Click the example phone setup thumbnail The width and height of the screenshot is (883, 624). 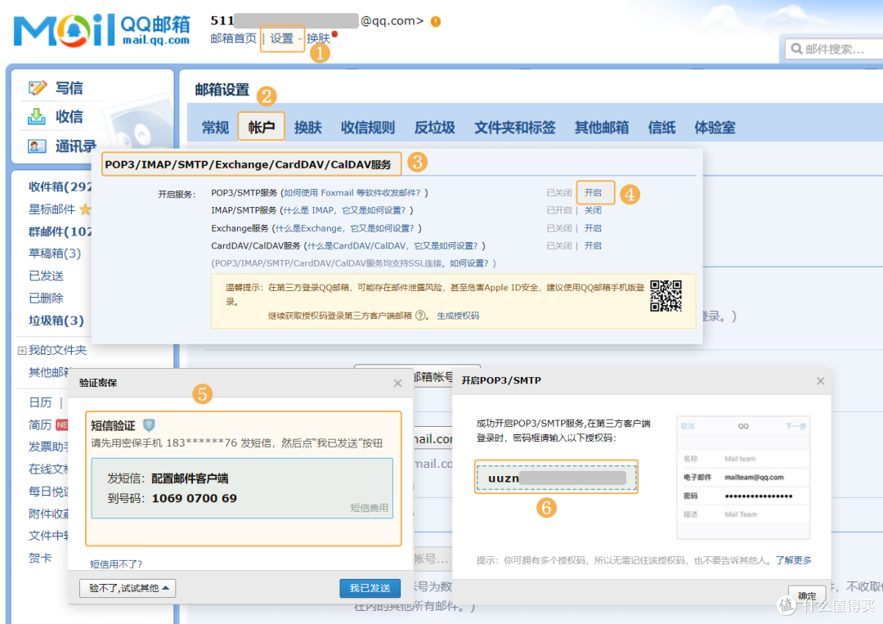[743, 478]
